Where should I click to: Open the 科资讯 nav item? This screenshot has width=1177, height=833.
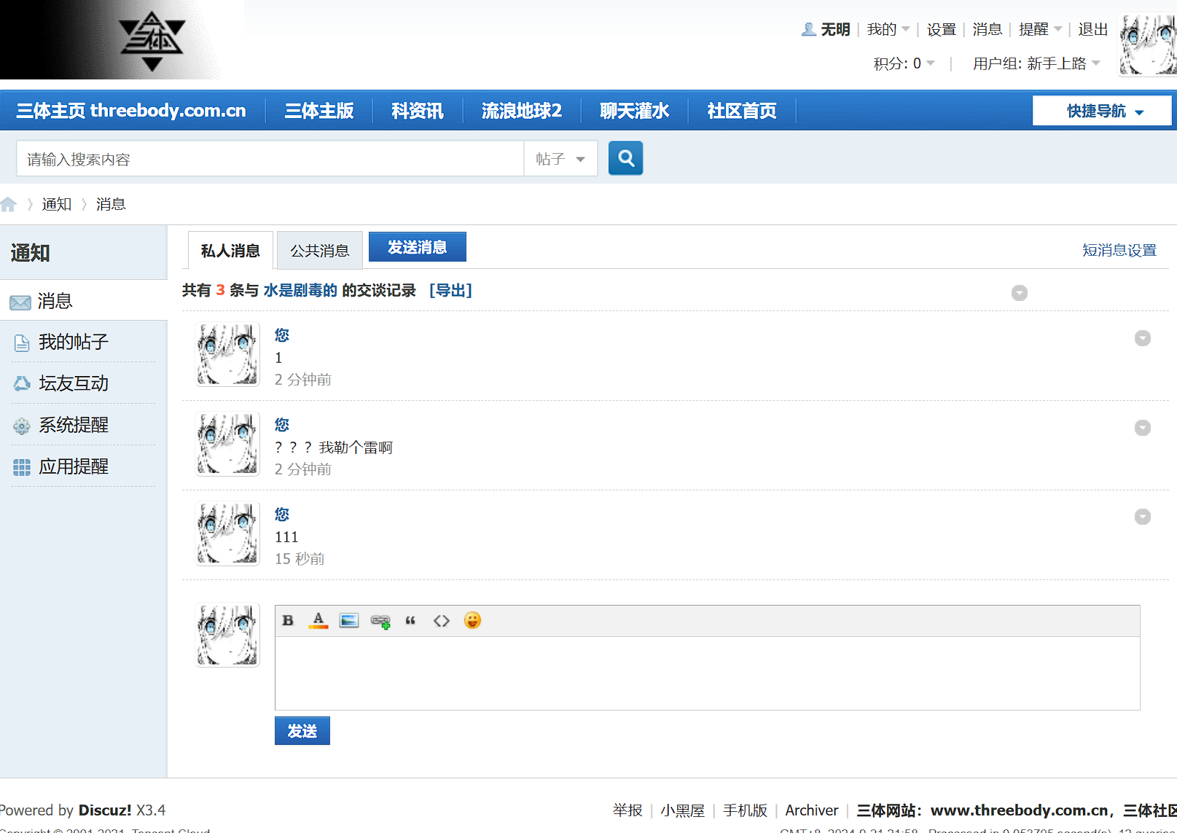(417, 111)
